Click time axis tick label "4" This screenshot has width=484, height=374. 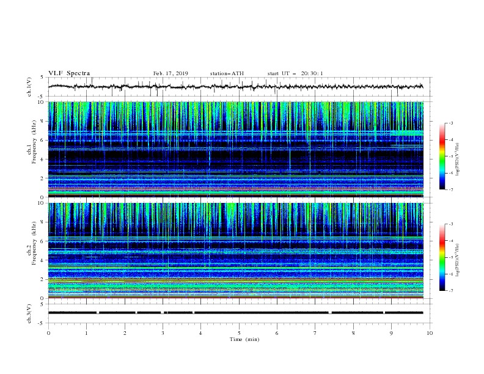(200, 333)
